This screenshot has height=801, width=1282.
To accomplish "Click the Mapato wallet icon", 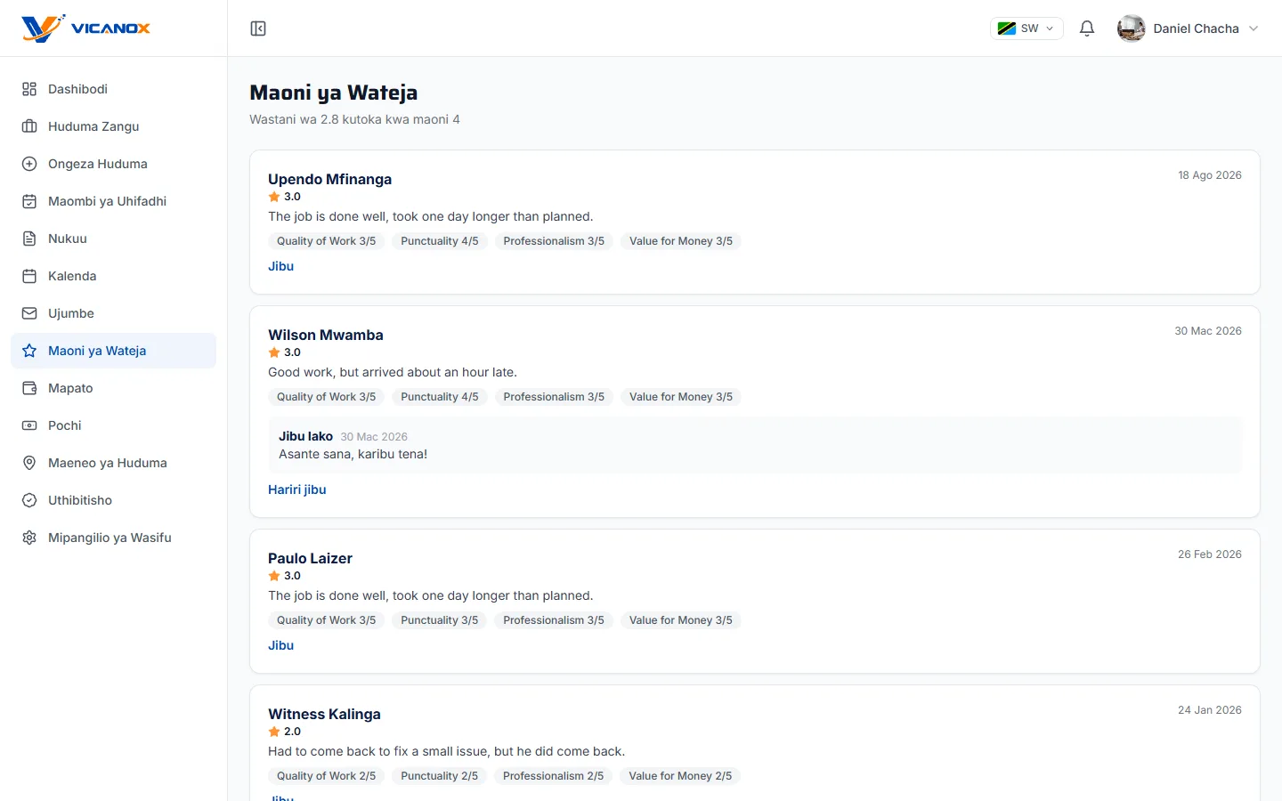I will click(29, 388).
